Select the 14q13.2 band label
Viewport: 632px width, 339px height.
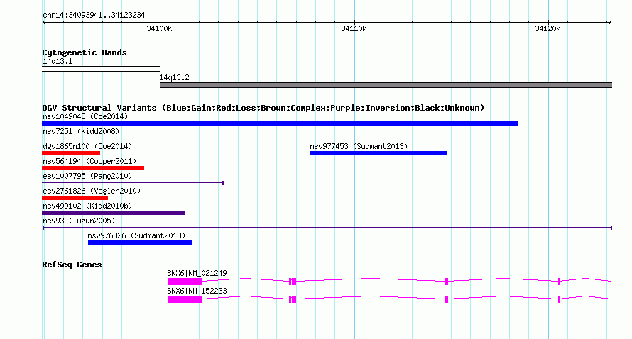pos(174,77)
